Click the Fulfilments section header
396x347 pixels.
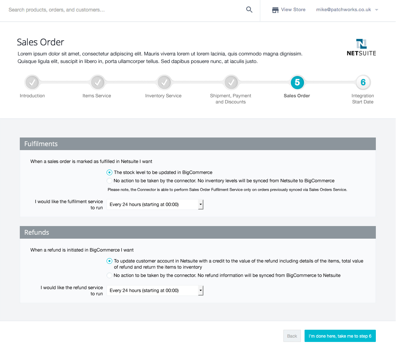pos(198,144)
